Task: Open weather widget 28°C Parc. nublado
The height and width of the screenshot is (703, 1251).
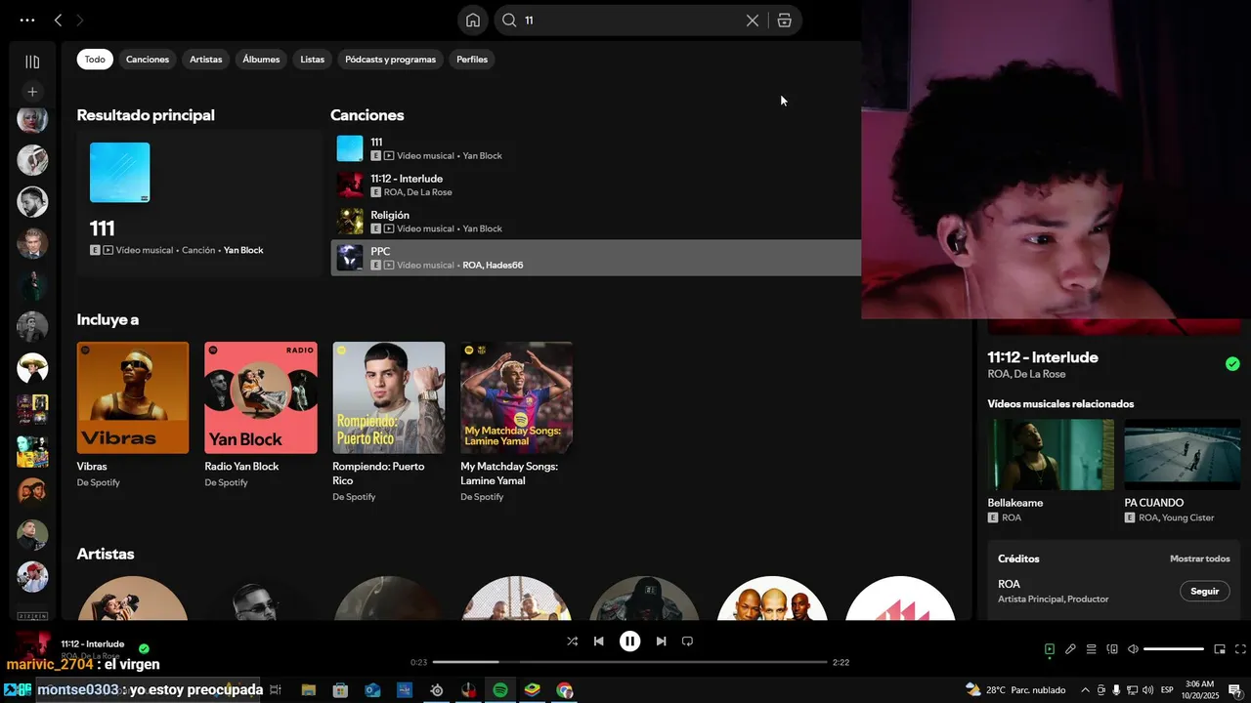Action: pyautogui.click(x=1015, y=690)
